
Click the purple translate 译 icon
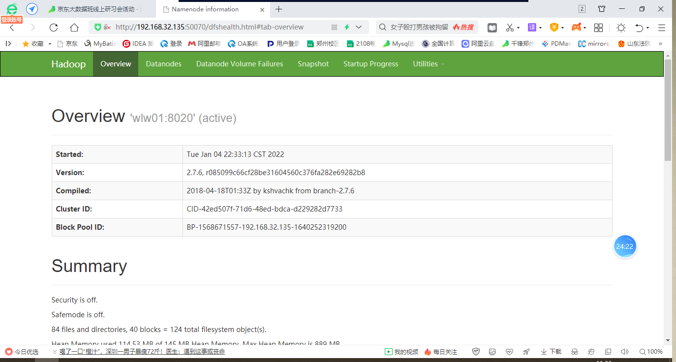(532, 28)
